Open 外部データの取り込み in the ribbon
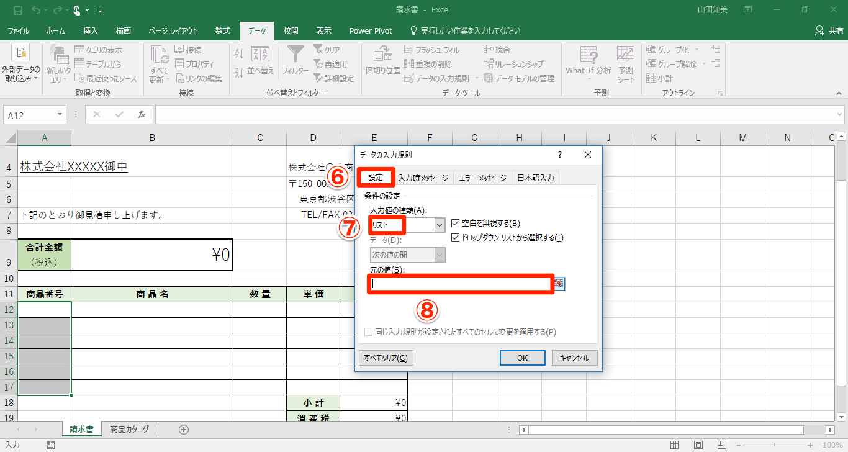This screenshot has height=452, width=848. (x=20, y=64)
